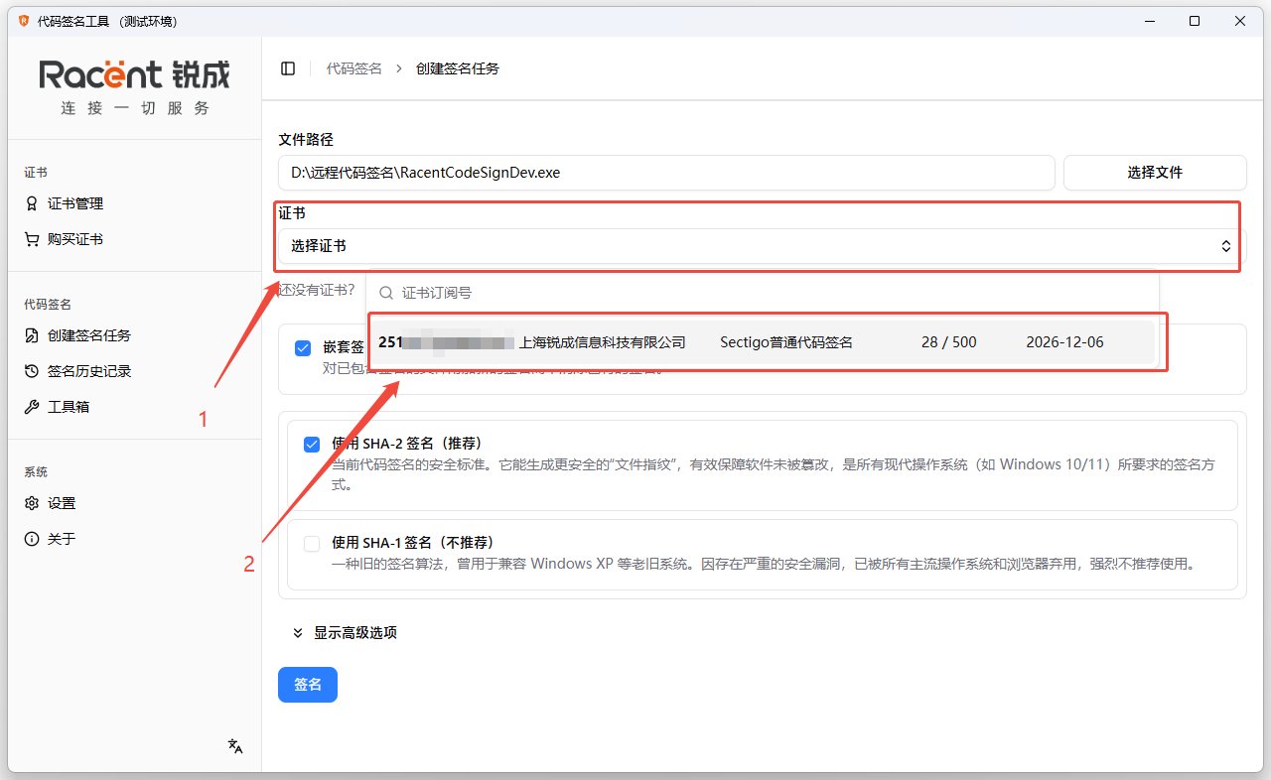1271x780 pixels.
Task: View 签名历史记录 from the sidebar
Action: click(x=84, y=370)
